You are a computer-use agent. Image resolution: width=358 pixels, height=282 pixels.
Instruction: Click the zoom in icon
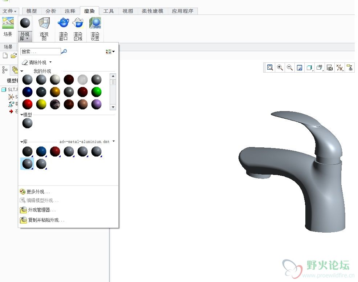pos(280,68)
